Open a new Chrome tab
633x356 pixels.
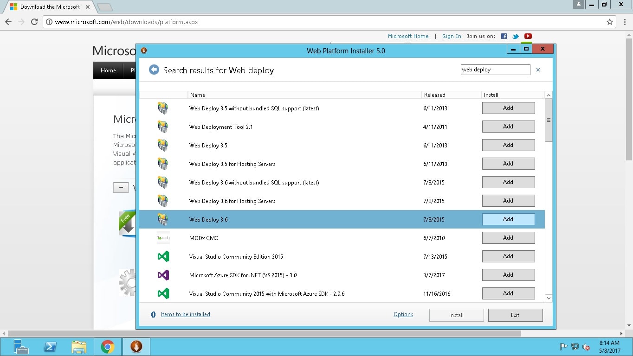coord(105,7)
